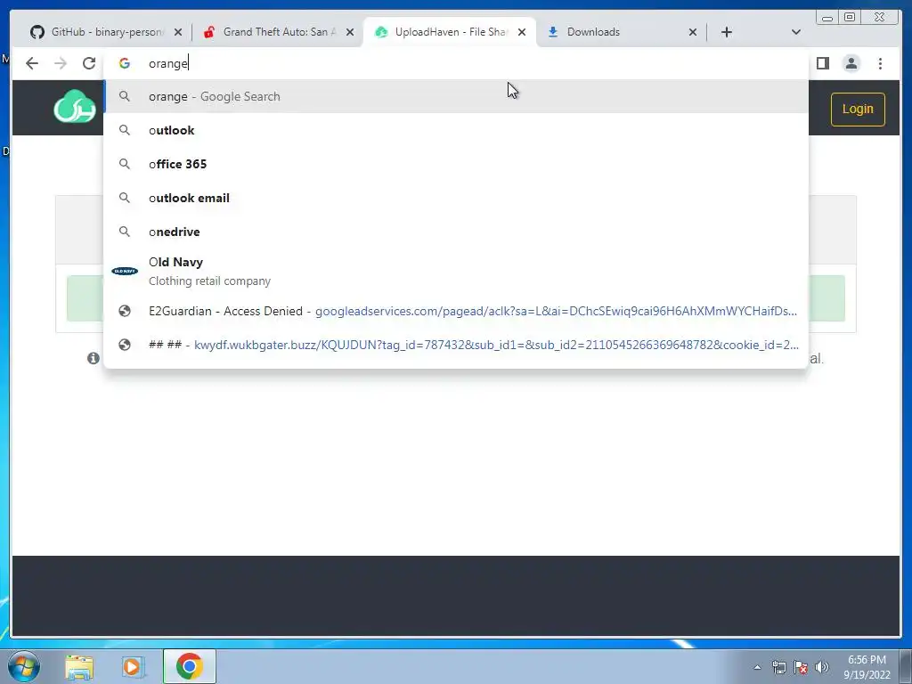Click the Chrome taskbar icon
The image size is (912, 684).
click(189, 666)
